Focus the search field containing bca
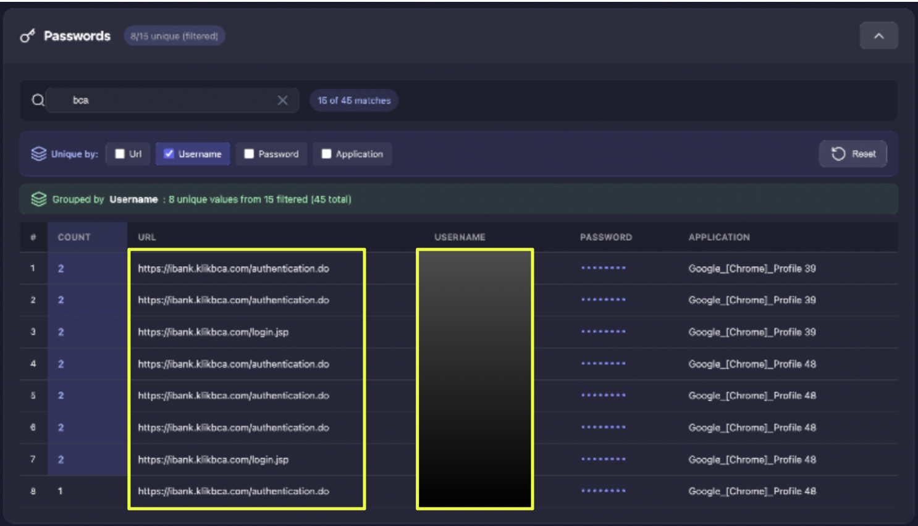Screen dimensions: 918x526 (x=167, y=100)
